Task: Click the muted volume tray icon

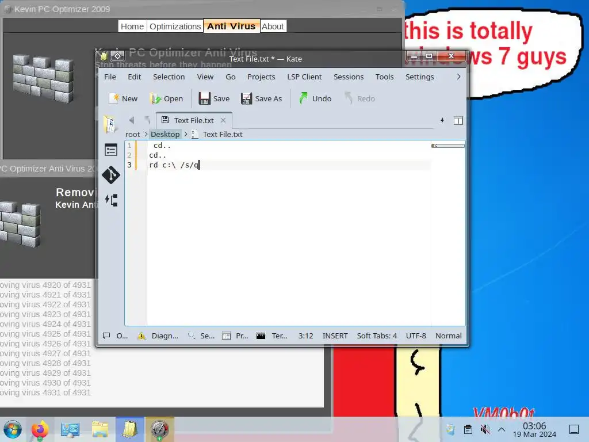Action: (x=485, y=429)
